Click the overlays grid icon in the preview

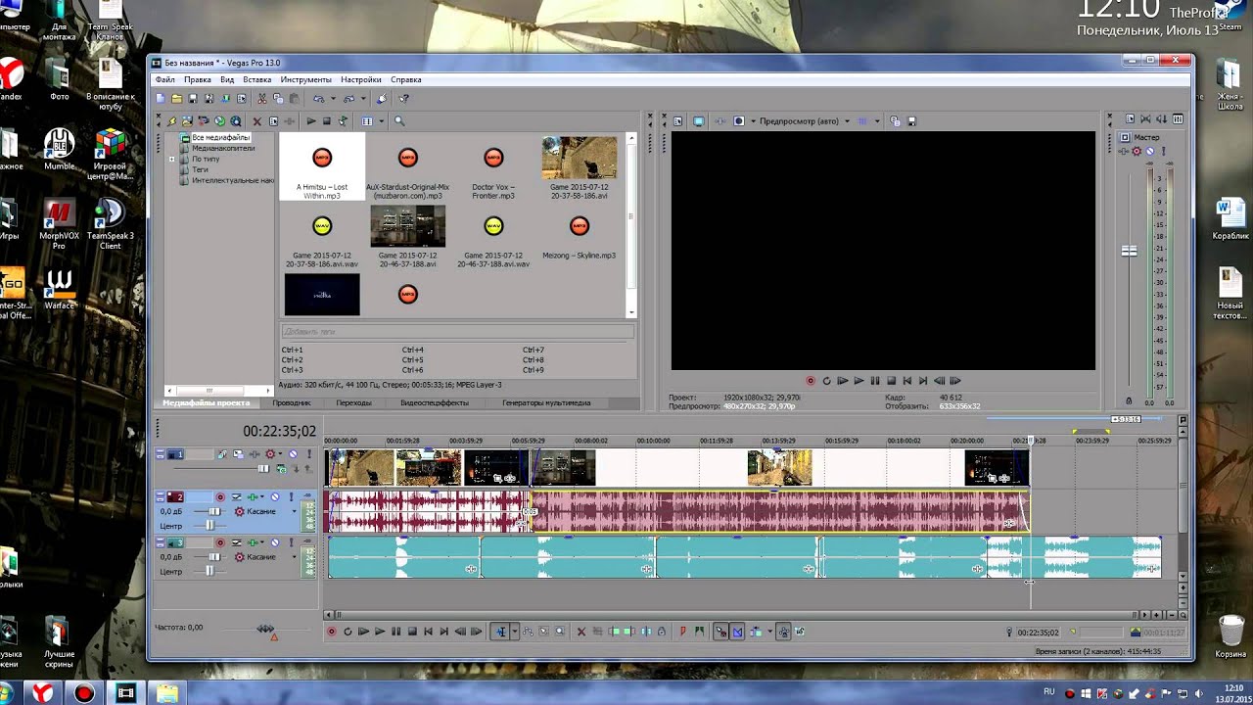[862, 121]
